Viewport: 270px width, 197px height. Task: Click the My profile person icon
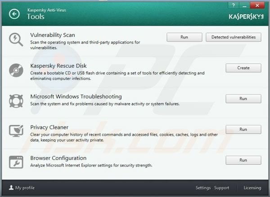click(x=11, y=188)
